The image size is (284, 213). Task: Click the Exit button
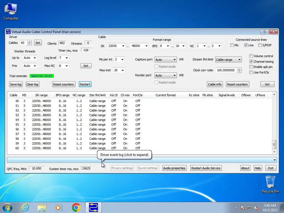click(x=271, y=168)
